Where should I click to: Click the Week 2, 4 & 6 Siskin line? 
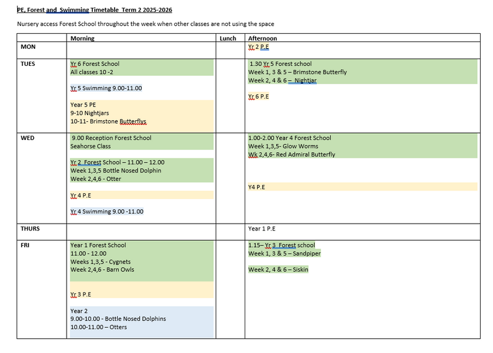point(279,270)
